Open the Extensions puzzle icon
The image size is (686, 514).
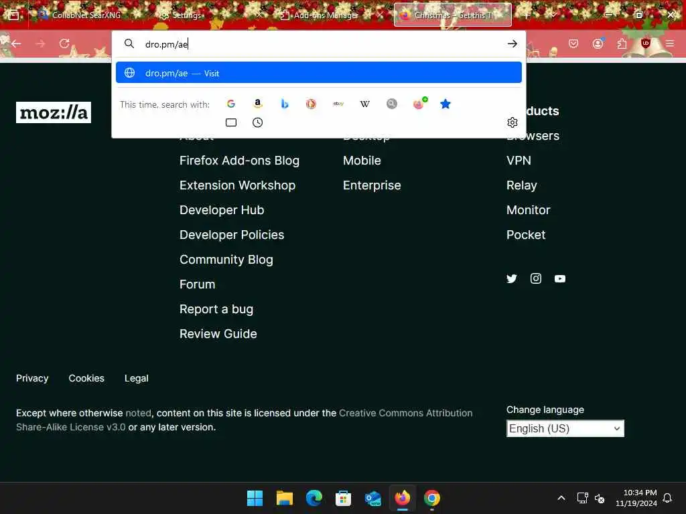pos(622,44)
